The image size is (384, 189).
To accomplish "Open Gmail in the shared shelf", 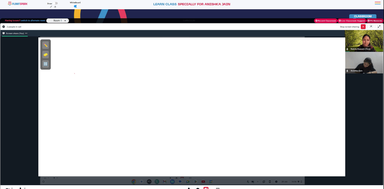I will (x=165, y=182).
